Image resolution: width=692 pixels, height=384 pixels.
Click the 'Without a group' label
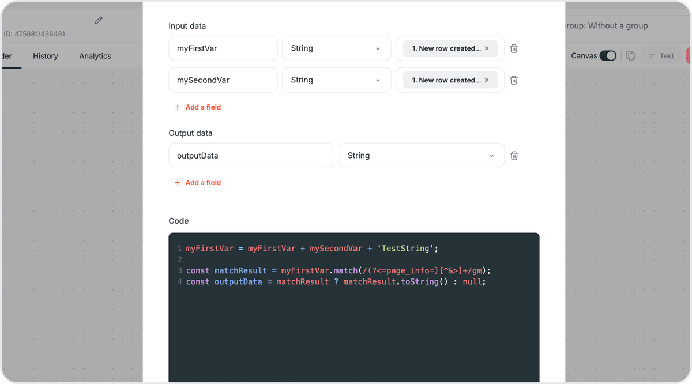(618, 26)
